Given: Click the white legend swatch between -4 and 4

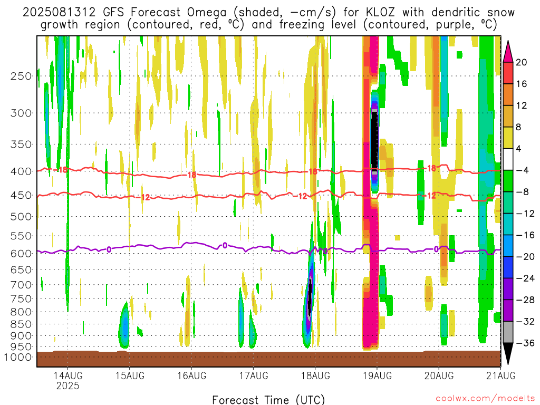Looking at the screenshot, I should coord(508,159).
